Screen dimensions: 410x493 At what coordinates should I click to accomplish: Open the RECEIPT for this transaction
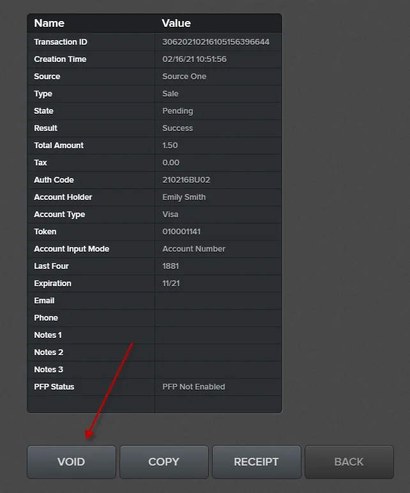click(256, 462)
